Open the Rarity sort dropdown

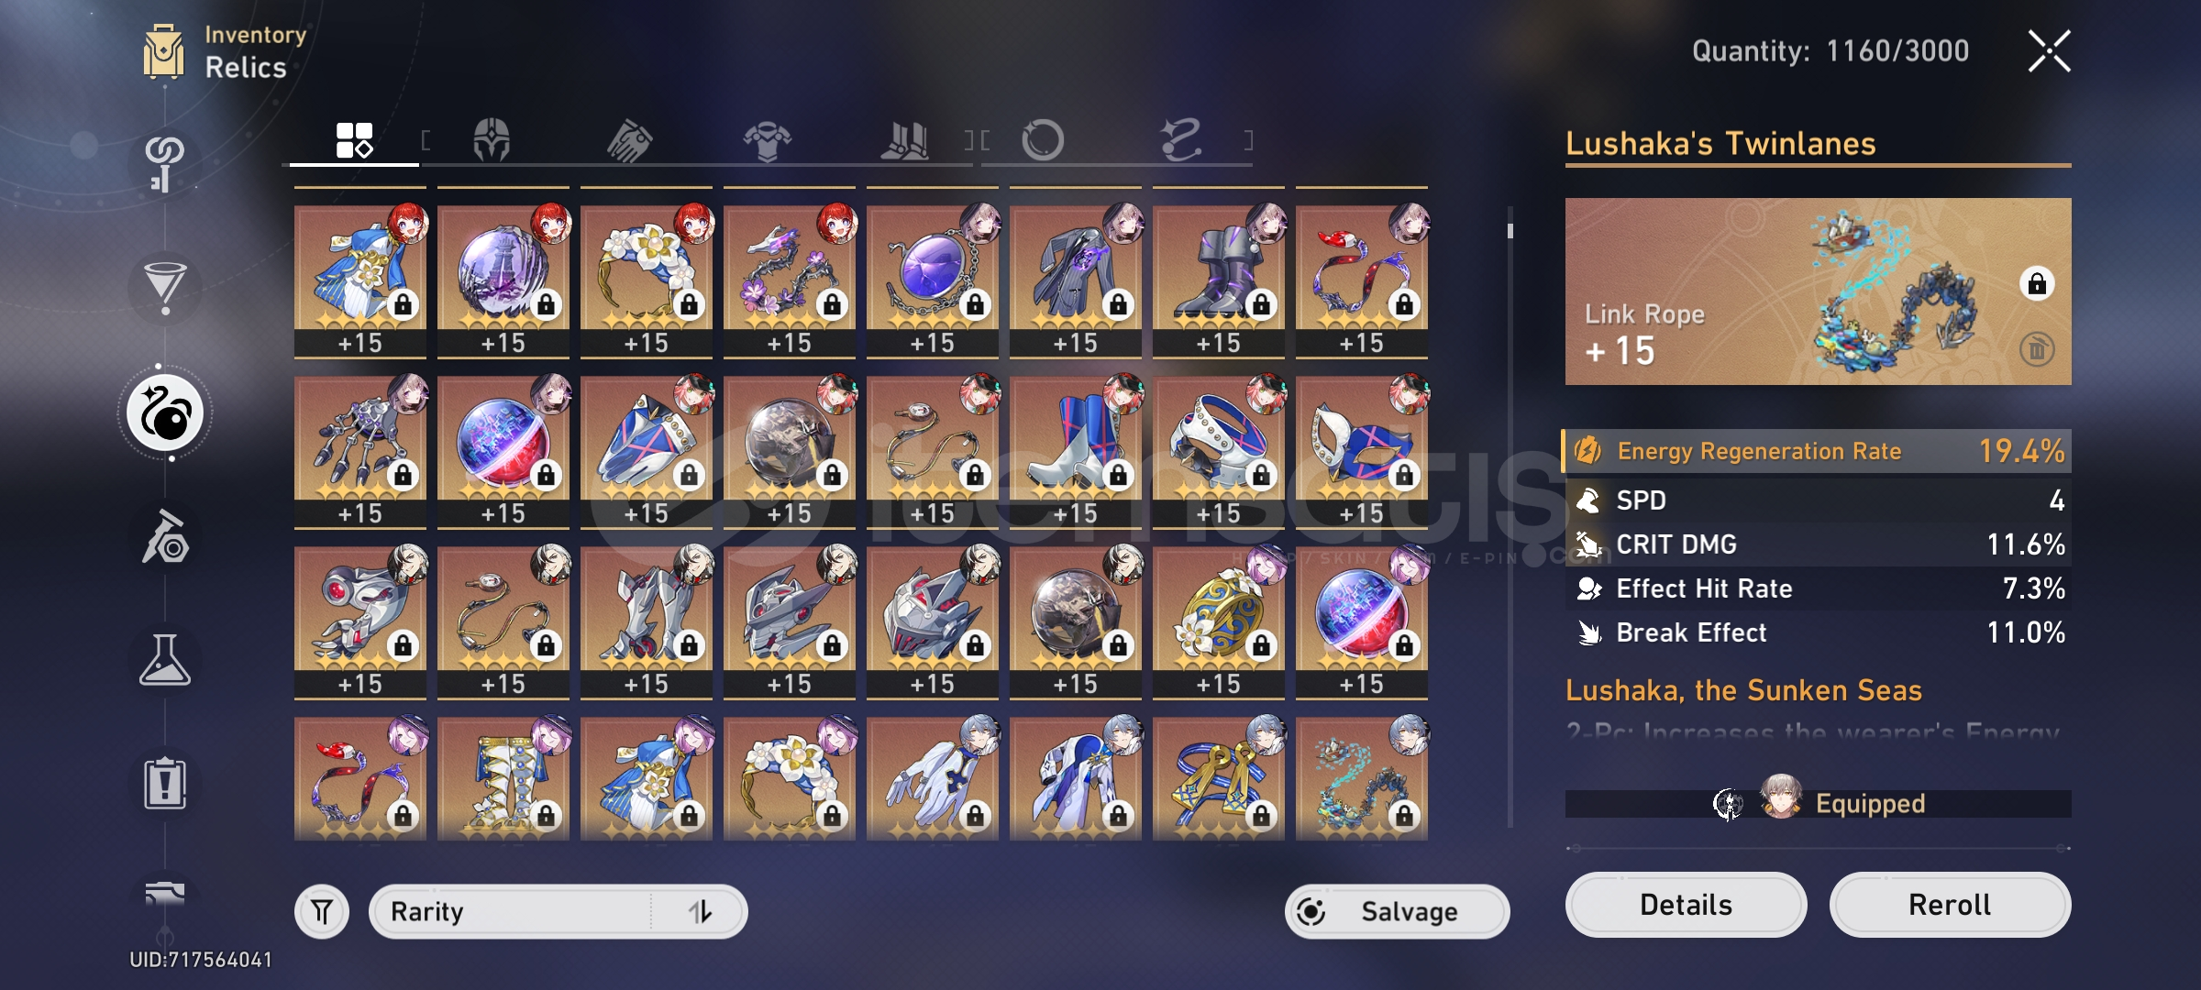tap(510, 912)
